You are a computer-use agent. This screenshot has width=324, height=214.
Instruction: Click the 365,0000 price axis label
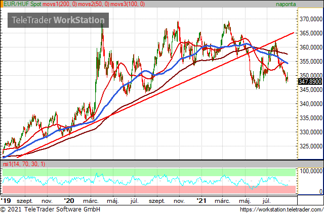pyautogui.click(x=311, y=33)
